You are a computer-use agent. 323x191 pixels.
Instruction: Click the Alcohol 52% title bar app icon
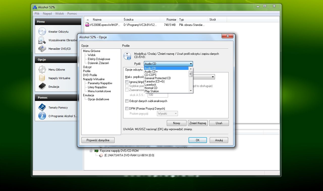pyautogui.click(x=35, y=7)
